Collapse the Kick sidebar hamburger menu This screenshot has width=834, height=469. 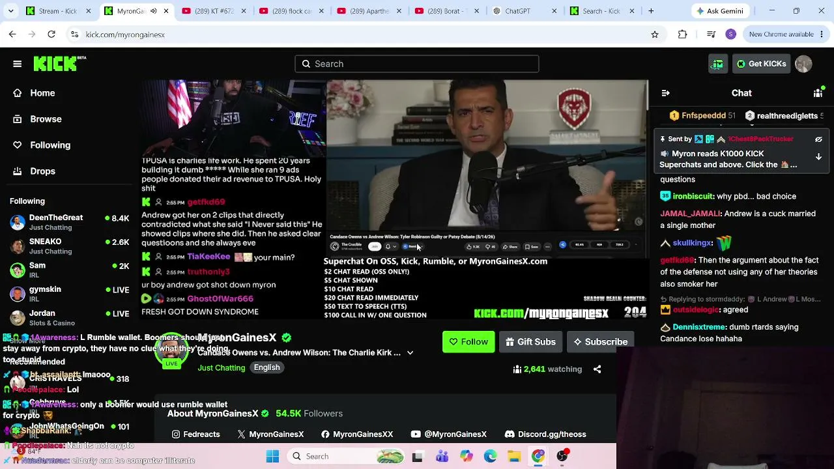18,64
